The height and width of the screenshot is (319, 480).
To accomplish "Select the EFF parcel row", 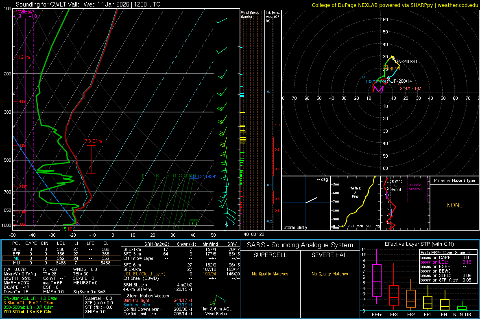I will (61, 254).
